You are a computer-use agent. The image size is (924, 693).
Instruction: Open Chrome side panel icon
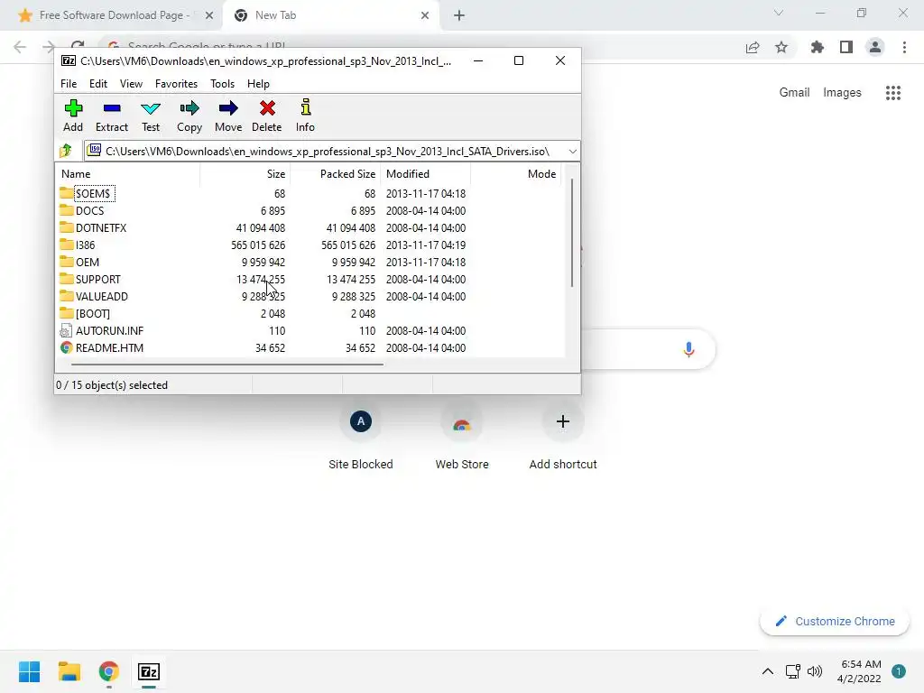[846, 47]
